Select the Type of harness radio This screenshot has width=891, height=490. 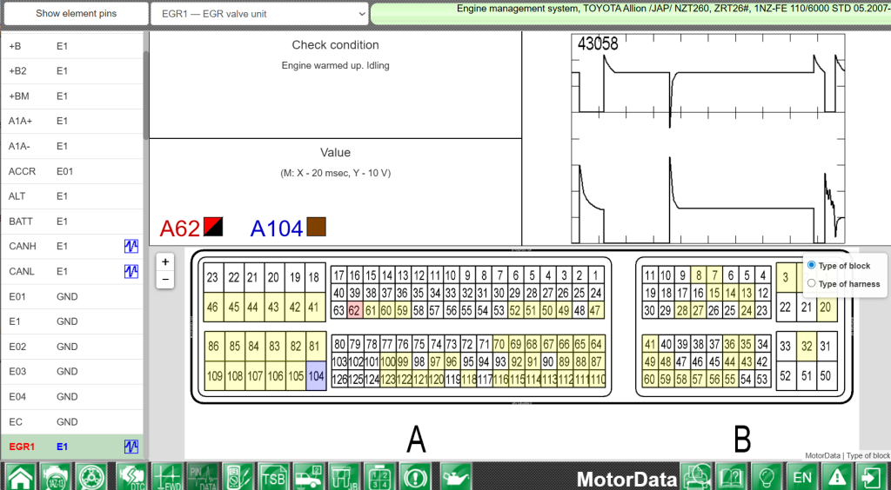coord(812,283)
